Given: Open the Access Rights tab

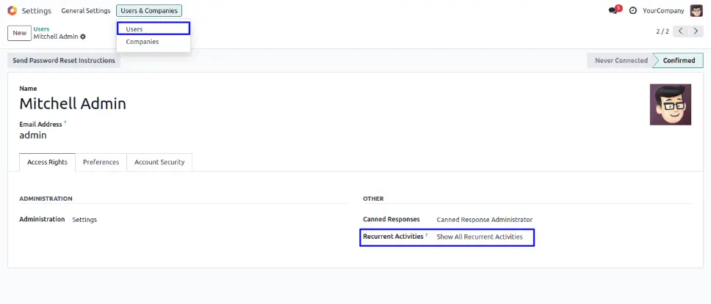Looking at the screenshot, I should 47,162.
